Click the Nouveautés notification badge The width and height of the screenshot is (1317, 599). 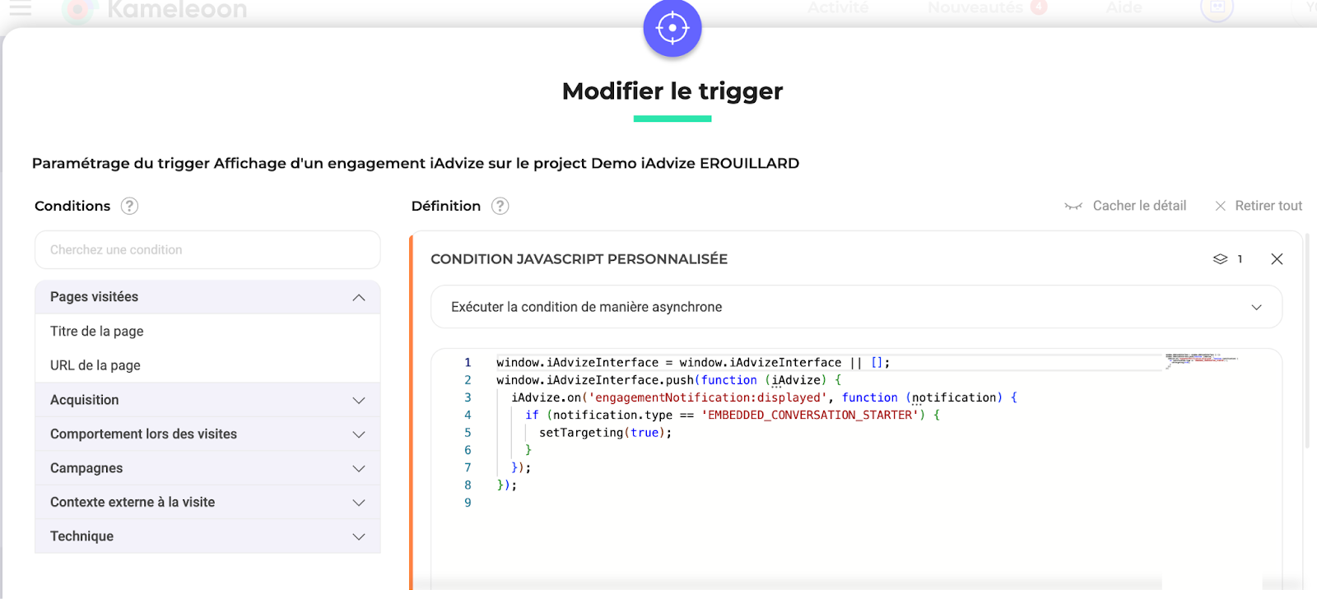tap(1040, 7)
